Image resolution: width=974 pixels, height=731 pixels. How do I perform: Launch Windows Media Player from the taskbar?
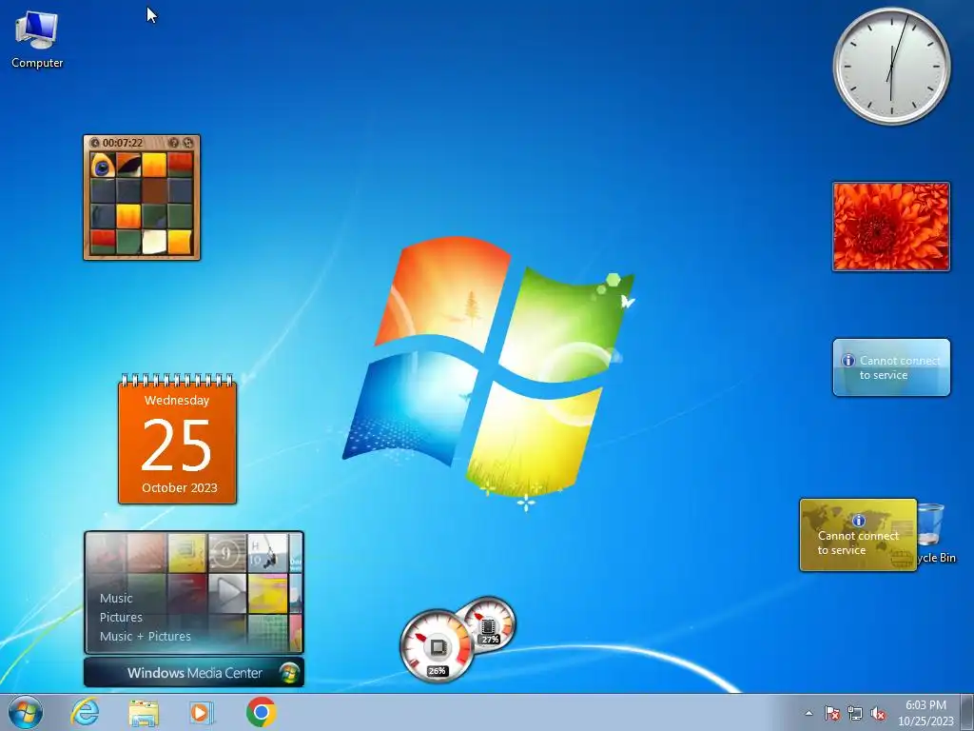pos(202,712)
